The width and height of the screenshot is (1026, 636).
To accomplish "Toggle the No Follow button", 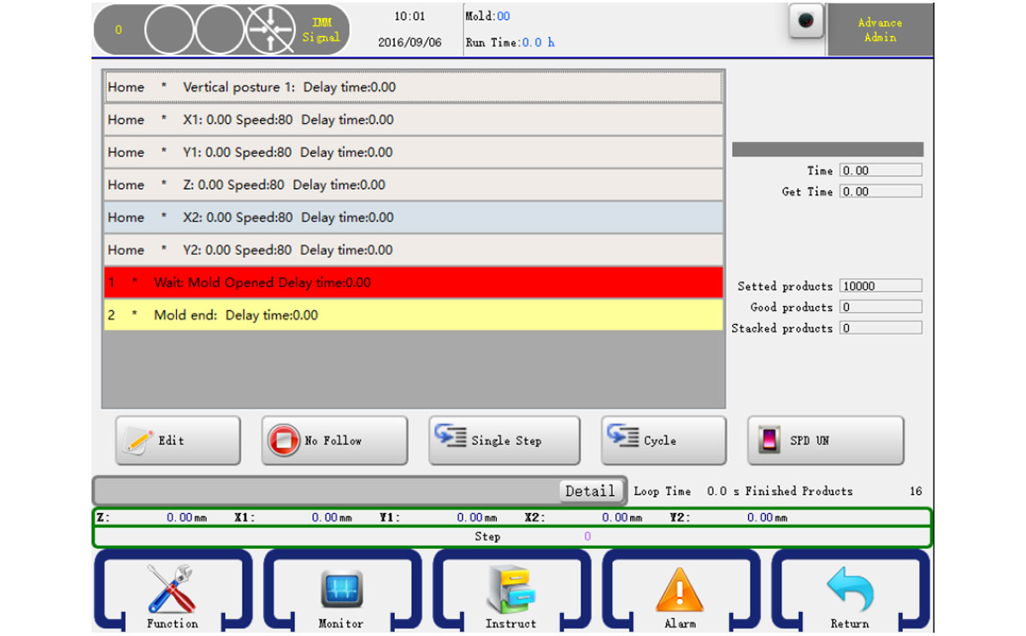I will tap(333, 440).
